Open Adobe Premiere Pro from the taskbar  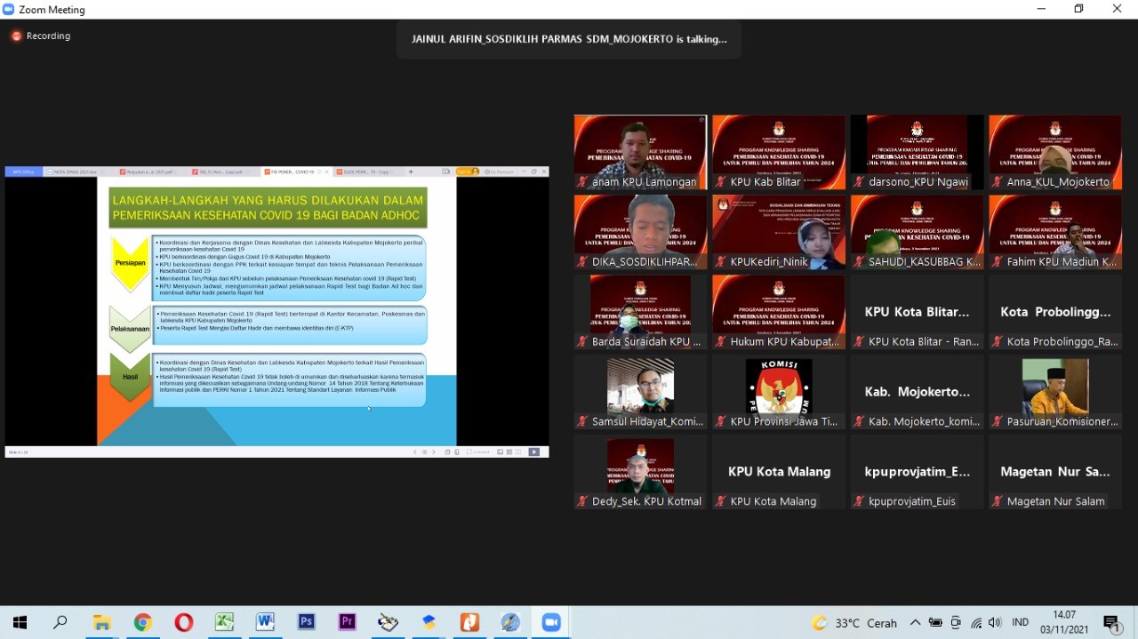[347, 623]
